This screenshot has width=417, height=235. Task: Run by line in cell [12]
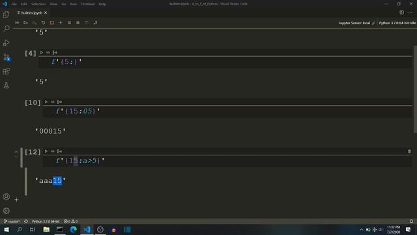tap(59, 151)
